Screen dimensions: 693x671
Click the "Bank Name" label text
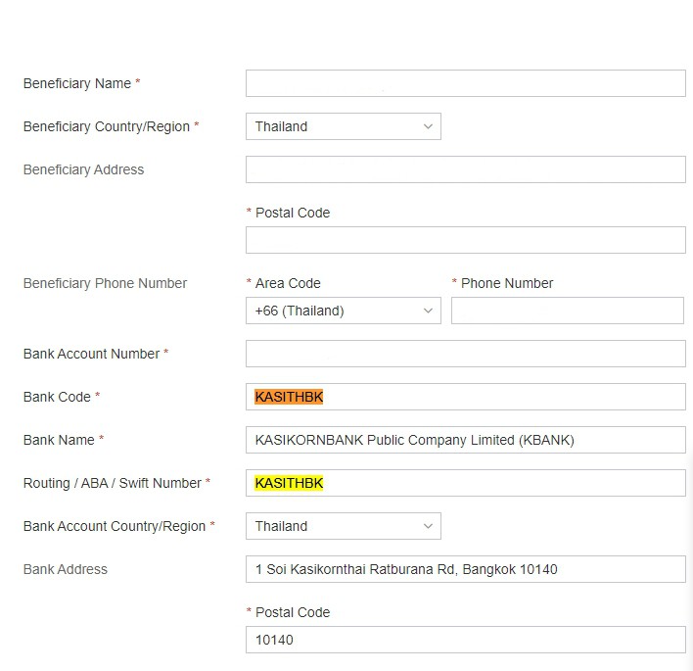coord(59,440)
